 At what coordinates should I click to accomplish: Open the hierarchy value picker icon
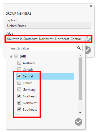[x=88, y=39]
